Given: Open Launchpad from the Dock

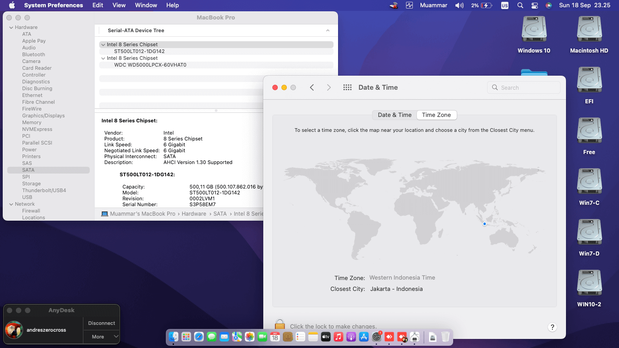Looking at the screenshot, I should tap(186, 337).
